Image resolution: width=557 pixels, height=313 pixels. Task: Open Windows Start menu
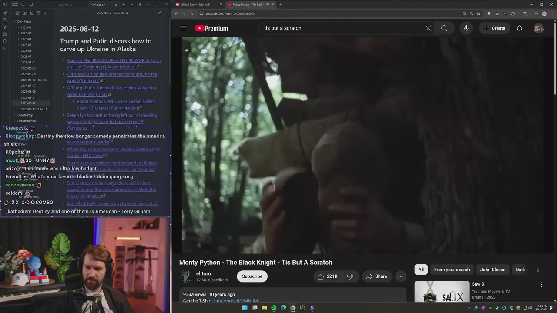tap(245, 308)
